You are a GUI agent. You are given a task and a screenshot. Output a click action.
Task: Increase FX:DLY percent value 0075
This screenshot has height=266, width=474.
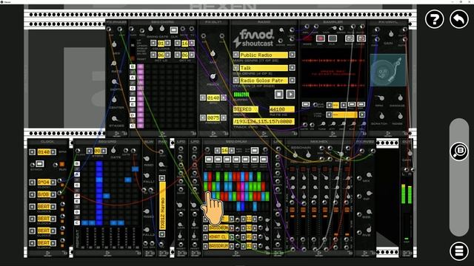point(224,117)
